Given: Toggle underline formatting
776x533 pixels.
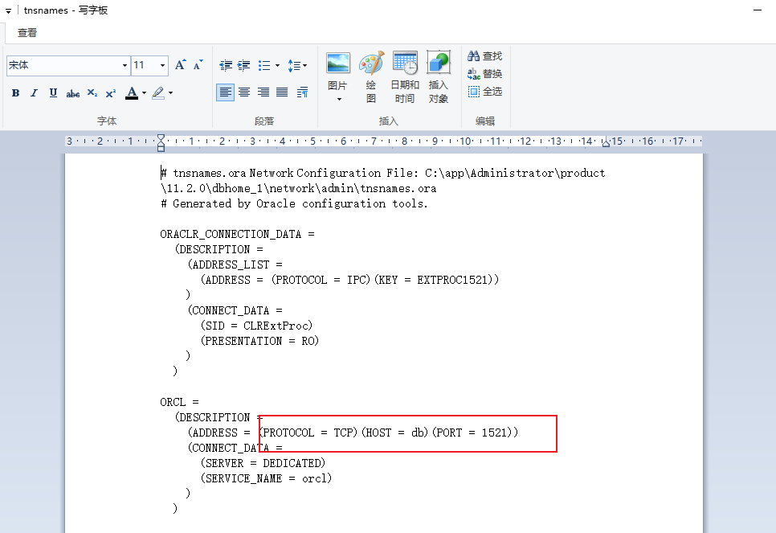Looking at the screenshot, I should pos(53,93).
